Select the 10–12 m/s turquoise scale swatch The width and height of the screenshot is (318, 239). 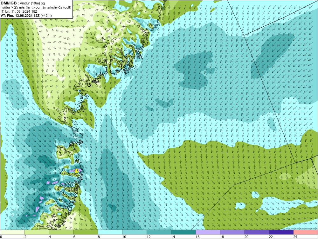(135, 232)
